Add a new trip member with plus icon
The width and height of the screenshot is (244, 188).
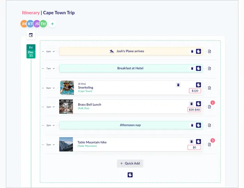[52, 24]
